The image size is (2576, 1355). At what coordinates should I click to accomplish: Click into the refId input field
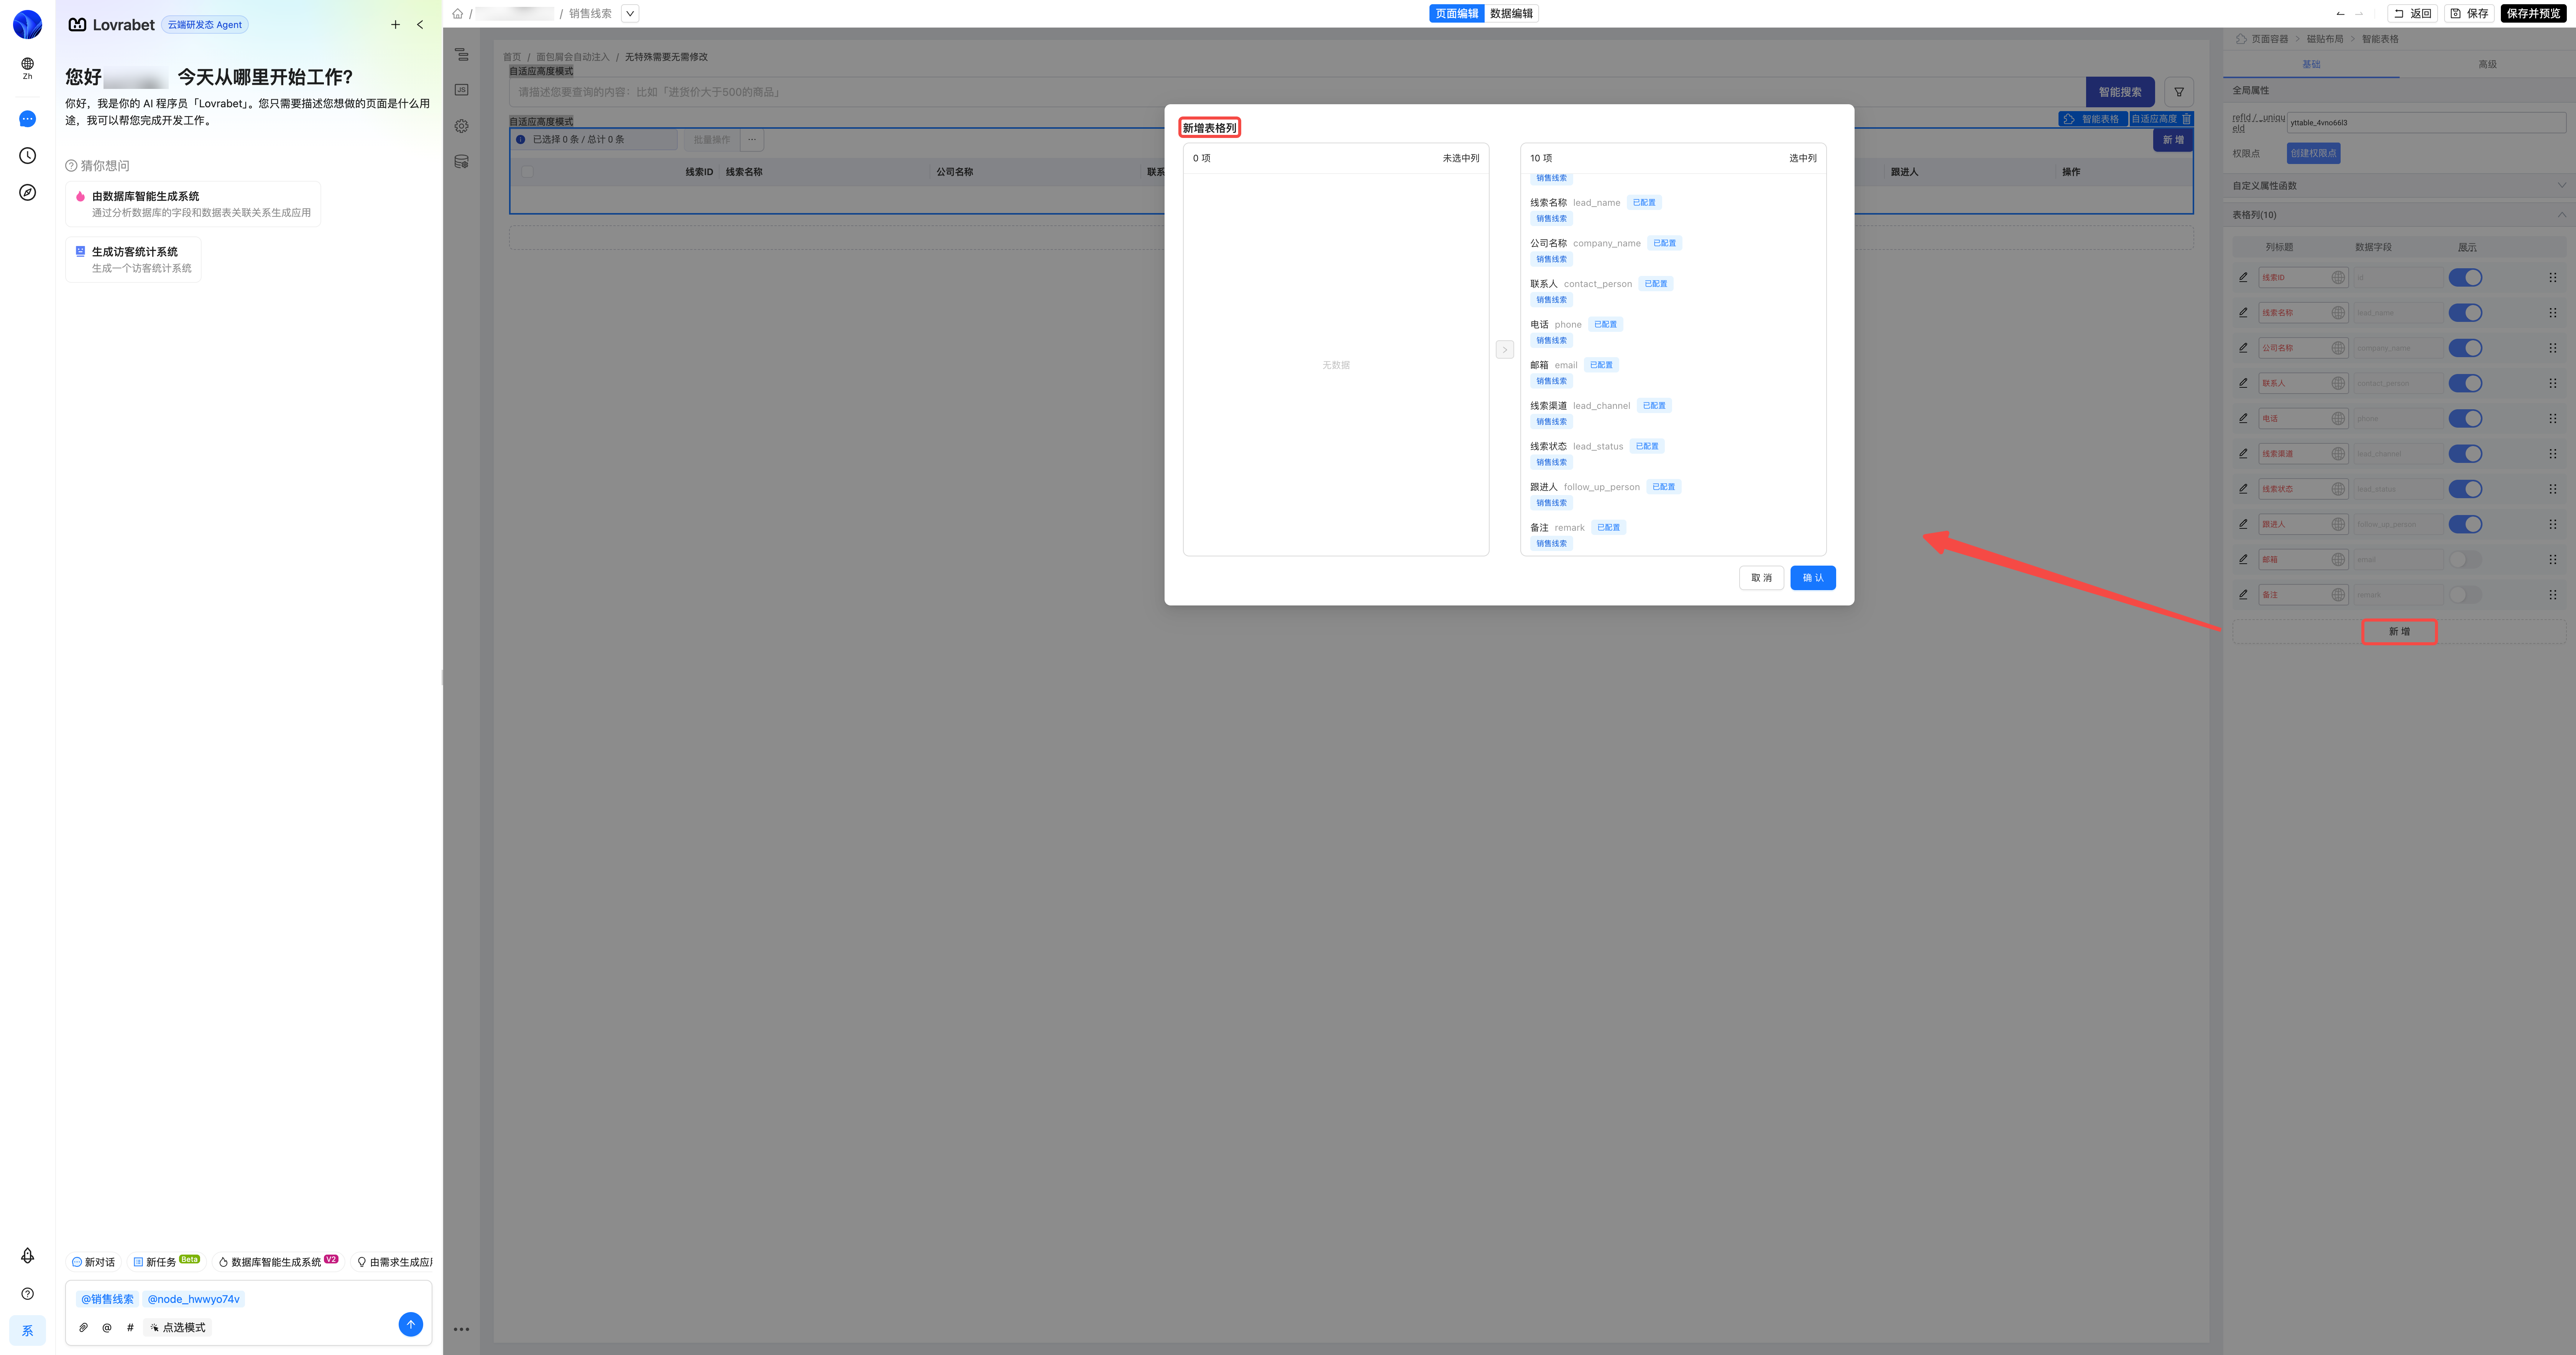click(x=2426, y=123)
